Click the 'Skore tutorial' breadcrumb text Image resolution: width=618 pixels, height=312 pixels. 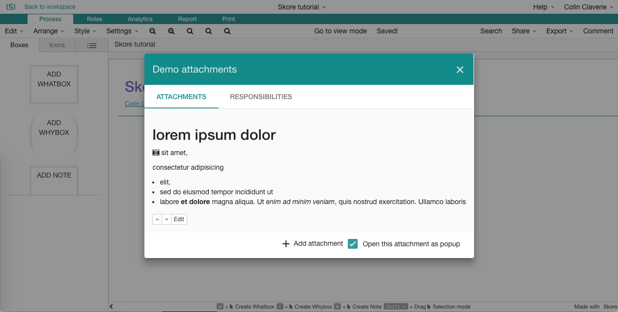[x=135, y=44]
